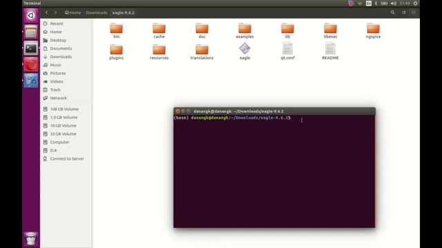The width and height of the screenshot is (442, 248).
Task: Select the README file
Action: point(330,51)
